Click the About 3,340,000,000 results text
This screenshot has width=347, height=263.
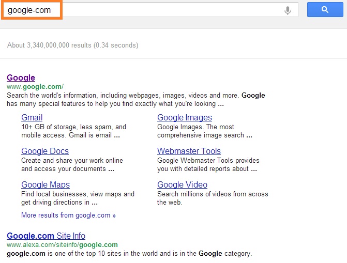tap(72, 45)
